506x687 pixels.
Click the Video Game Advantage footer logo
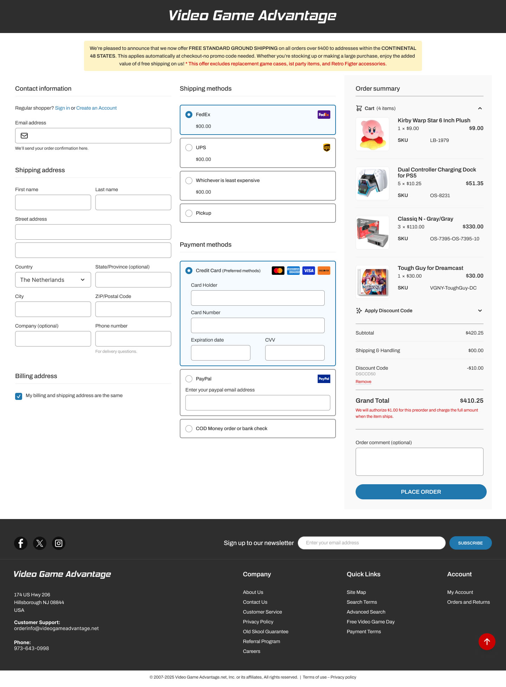coord(62,574)
